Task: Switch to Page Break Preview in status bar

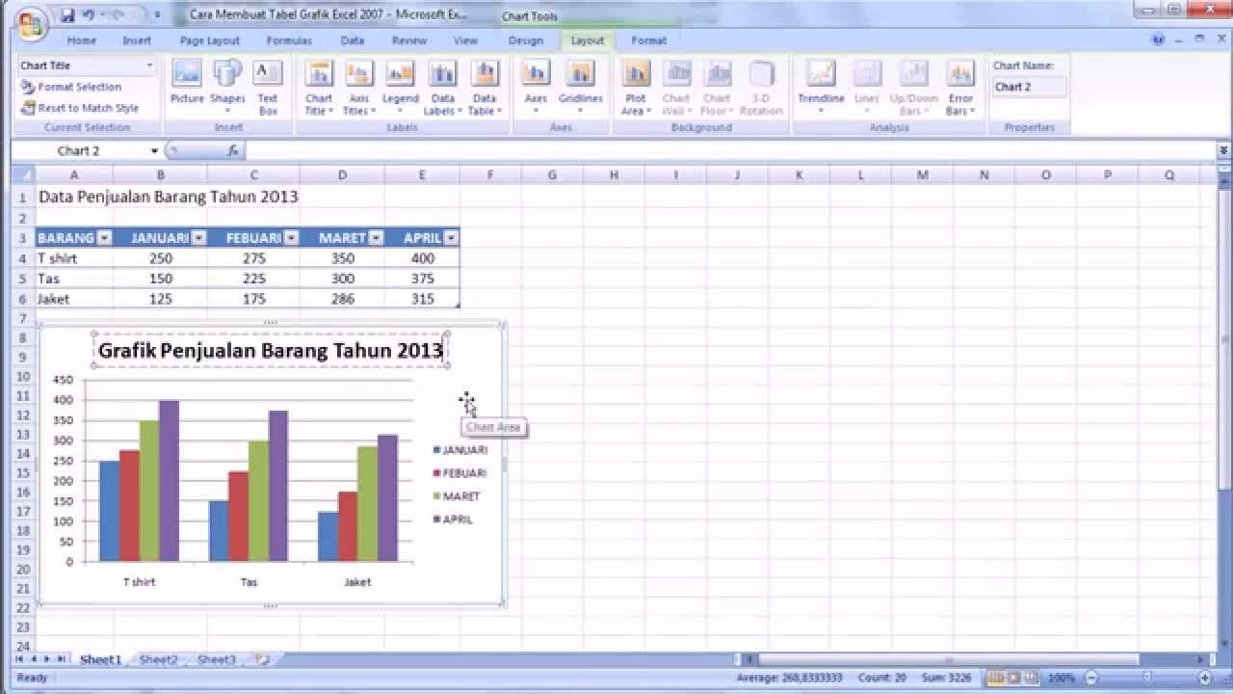Action: coord(1032,678)
